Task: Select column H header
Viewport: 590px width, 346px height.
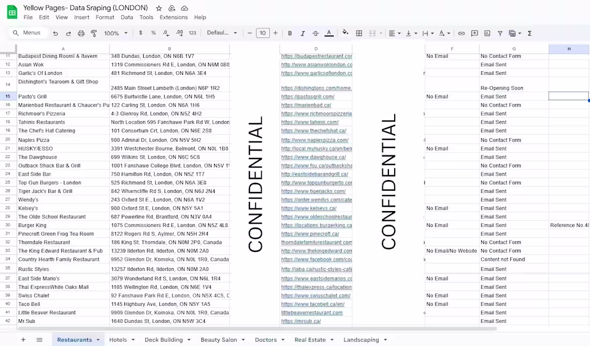Action: pyautogui.click(x=569, y=49)
